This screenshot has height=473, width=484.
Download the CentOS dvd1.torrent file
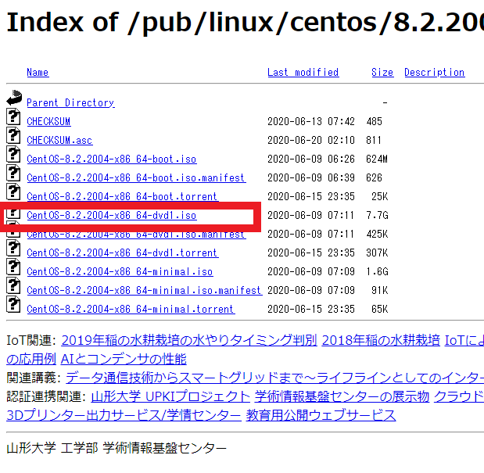pos(123,253)
